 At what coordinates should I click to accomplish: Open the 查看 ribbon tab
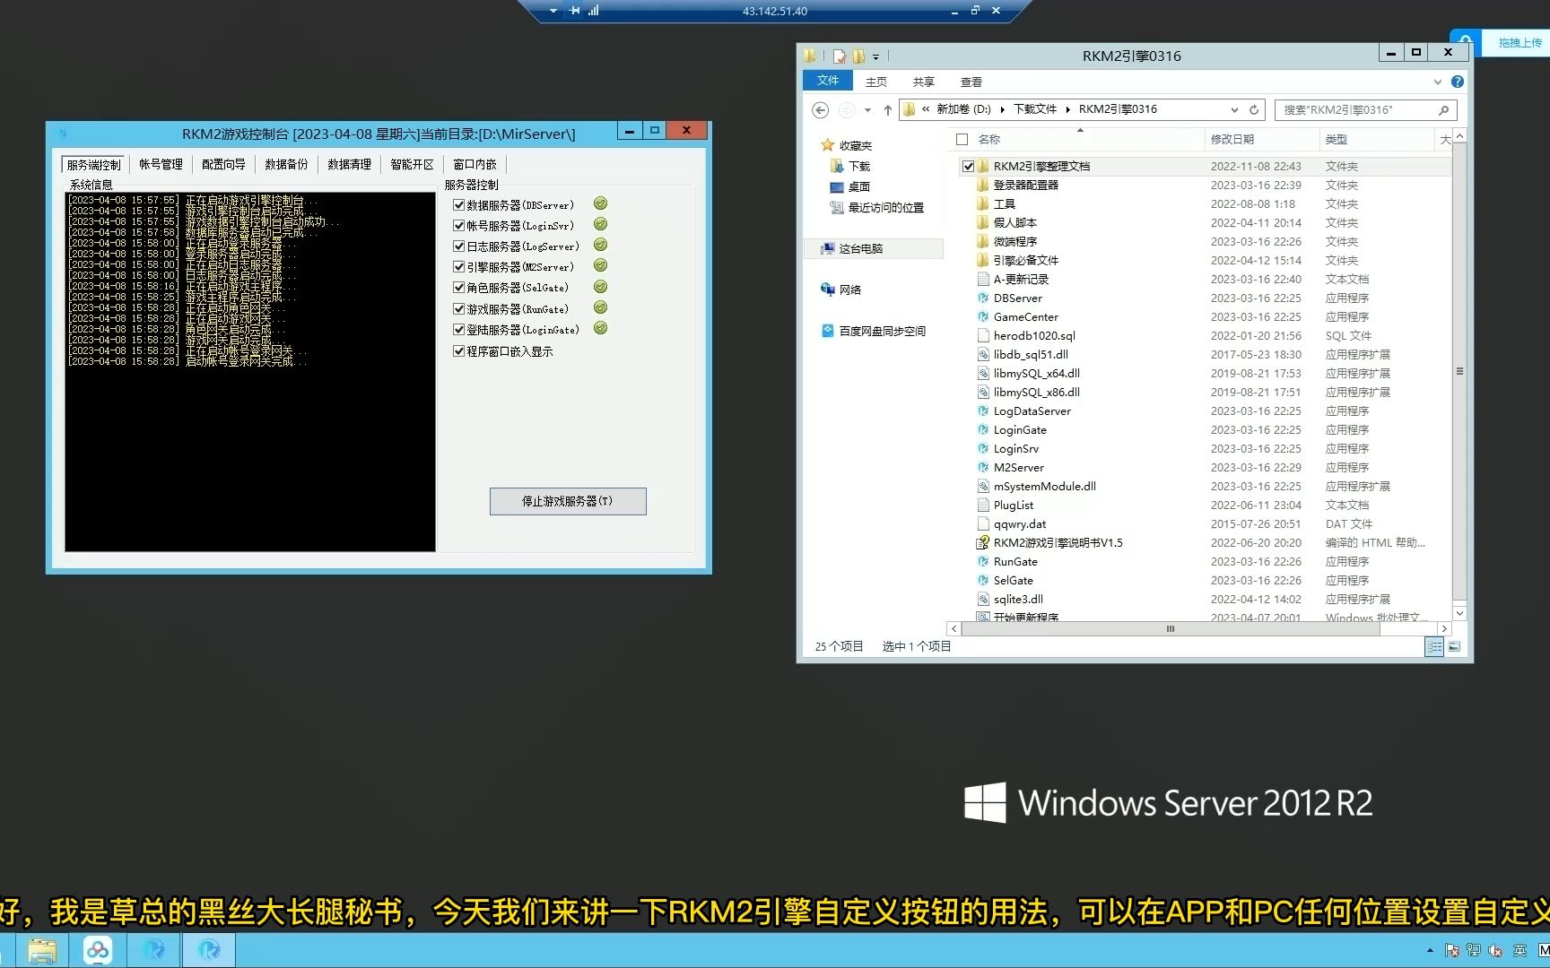pos(971,81)
